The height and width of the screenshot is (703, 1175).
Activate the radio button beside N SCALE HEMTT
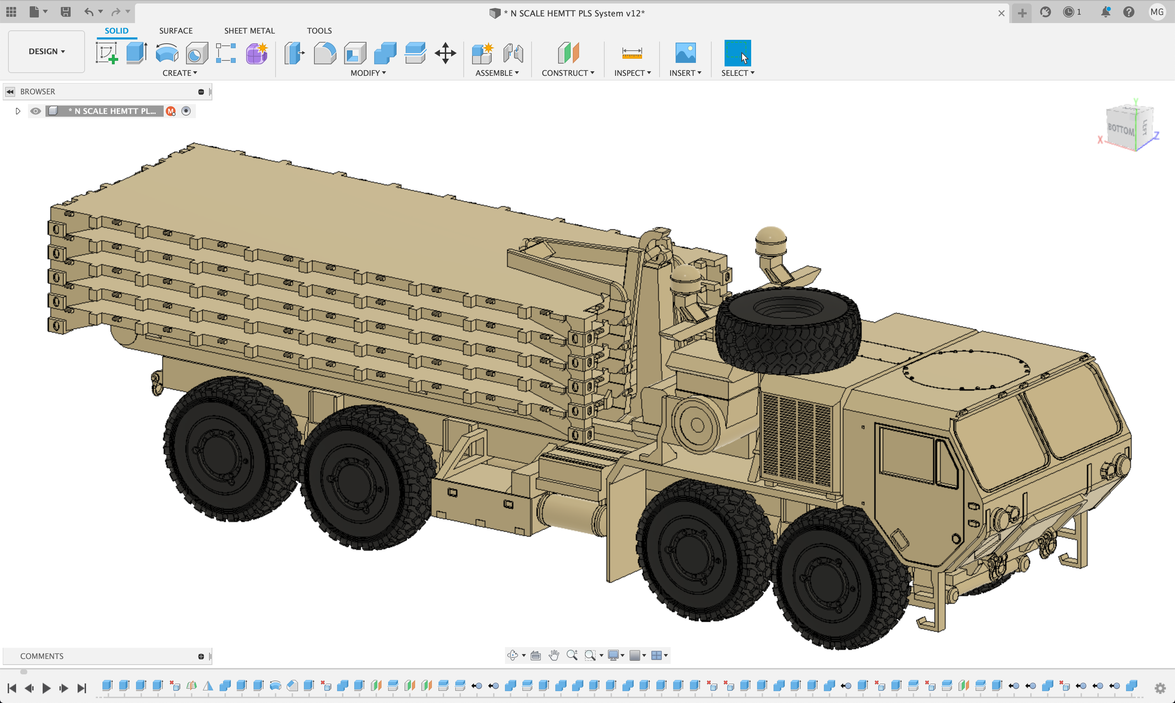point(186,111)
